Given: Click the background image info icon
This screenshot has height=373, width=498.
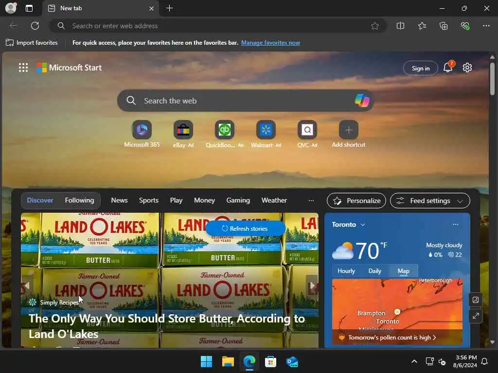Looking at the screenshot, I should pos(476,300).
